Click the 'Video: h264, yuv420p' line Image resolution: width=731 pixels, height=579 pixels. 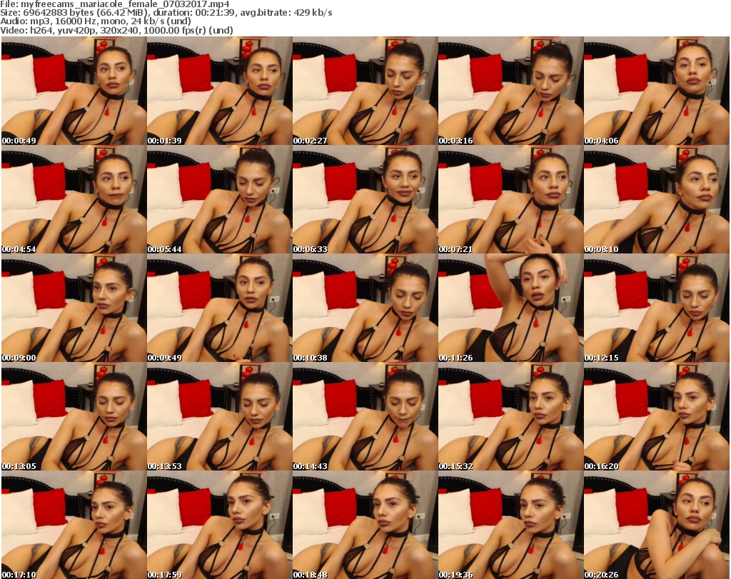116,30
